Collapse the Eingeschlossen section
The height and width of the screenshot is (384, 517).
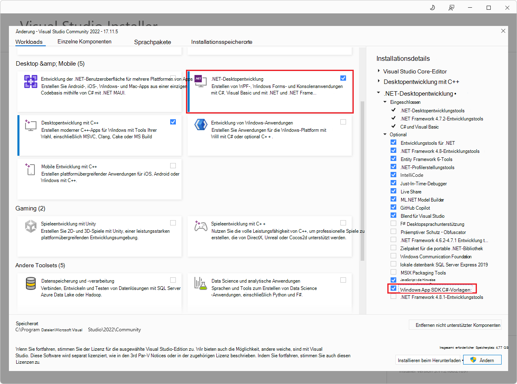pyautogui.click(x=385, y=102)
